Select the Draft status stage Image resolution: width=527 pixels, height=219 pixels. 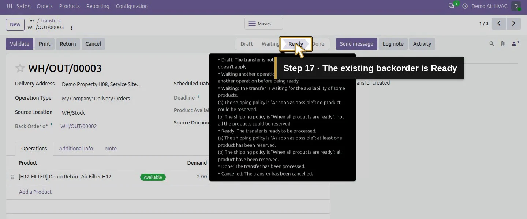point(247,44)
